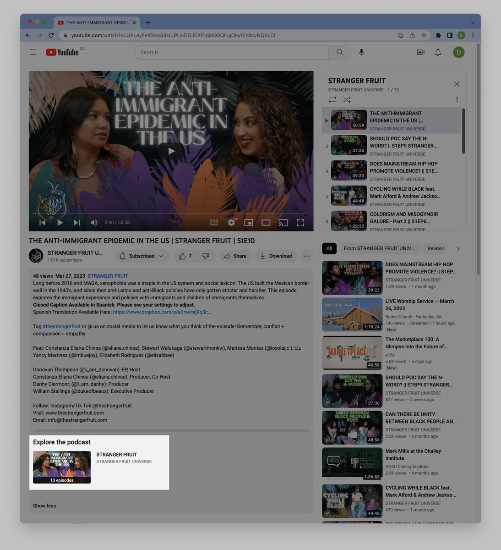Seek using the video progress bar
This screenshot has width=501, height=550.
coord(171,213)
